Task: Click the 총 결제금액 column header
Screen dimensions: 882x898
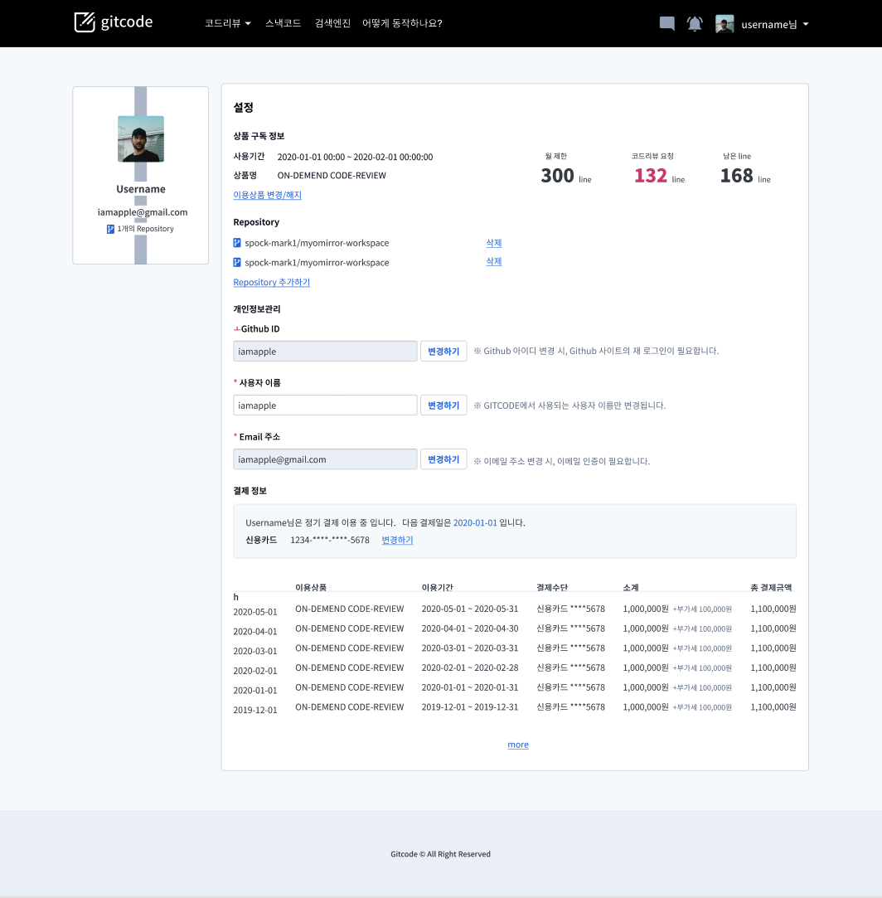Action: click(x=771, y=587)
